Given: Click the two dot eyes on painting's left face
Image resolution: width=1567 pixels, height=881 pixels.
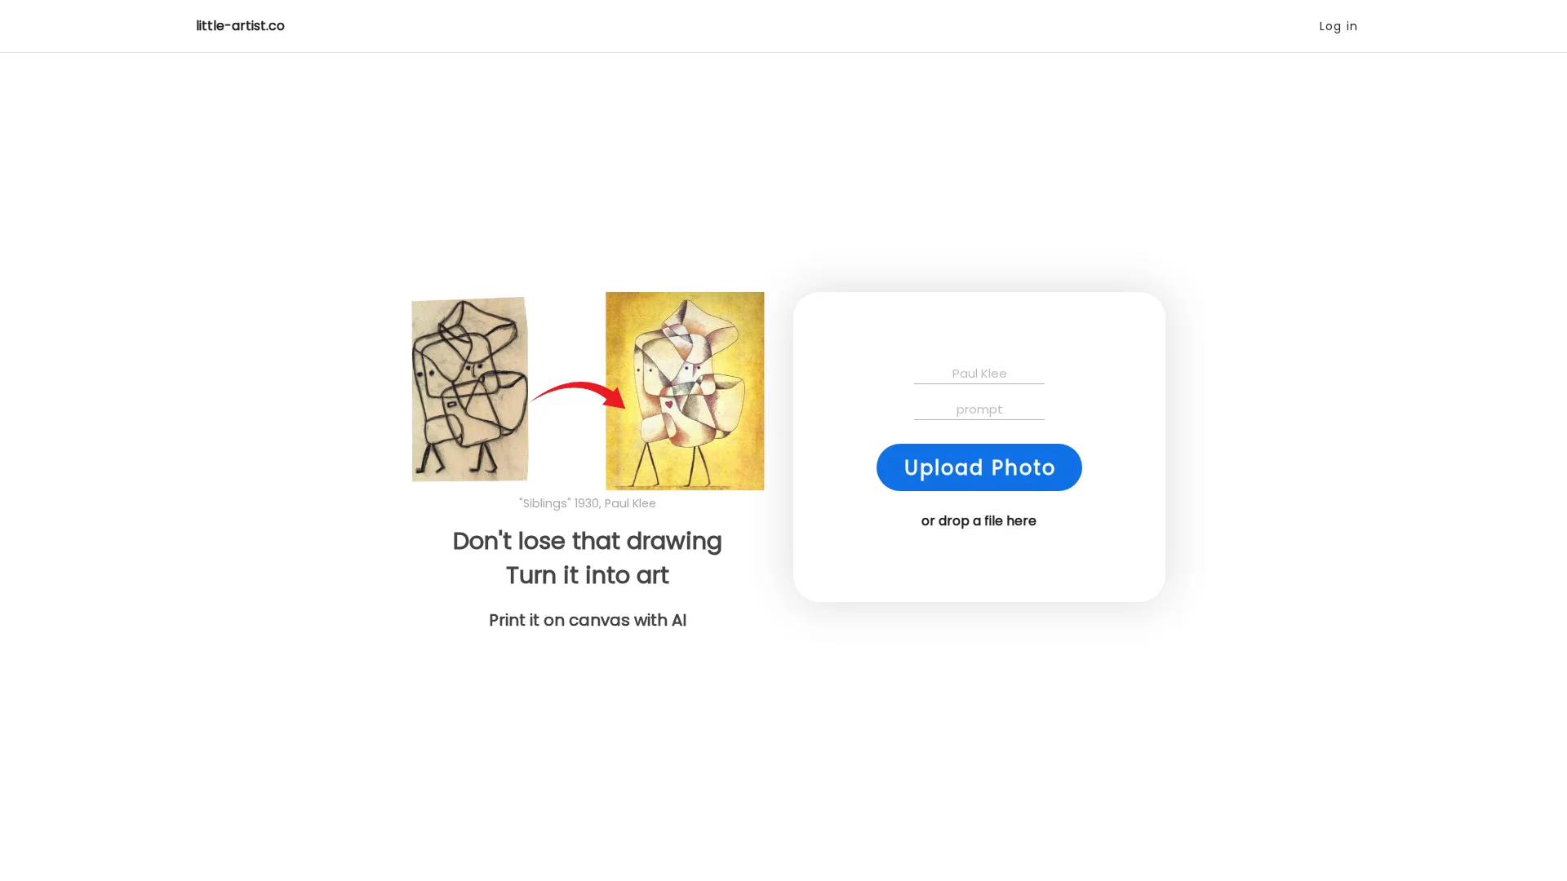Looking at the screenshot, I should pos(645,370).
